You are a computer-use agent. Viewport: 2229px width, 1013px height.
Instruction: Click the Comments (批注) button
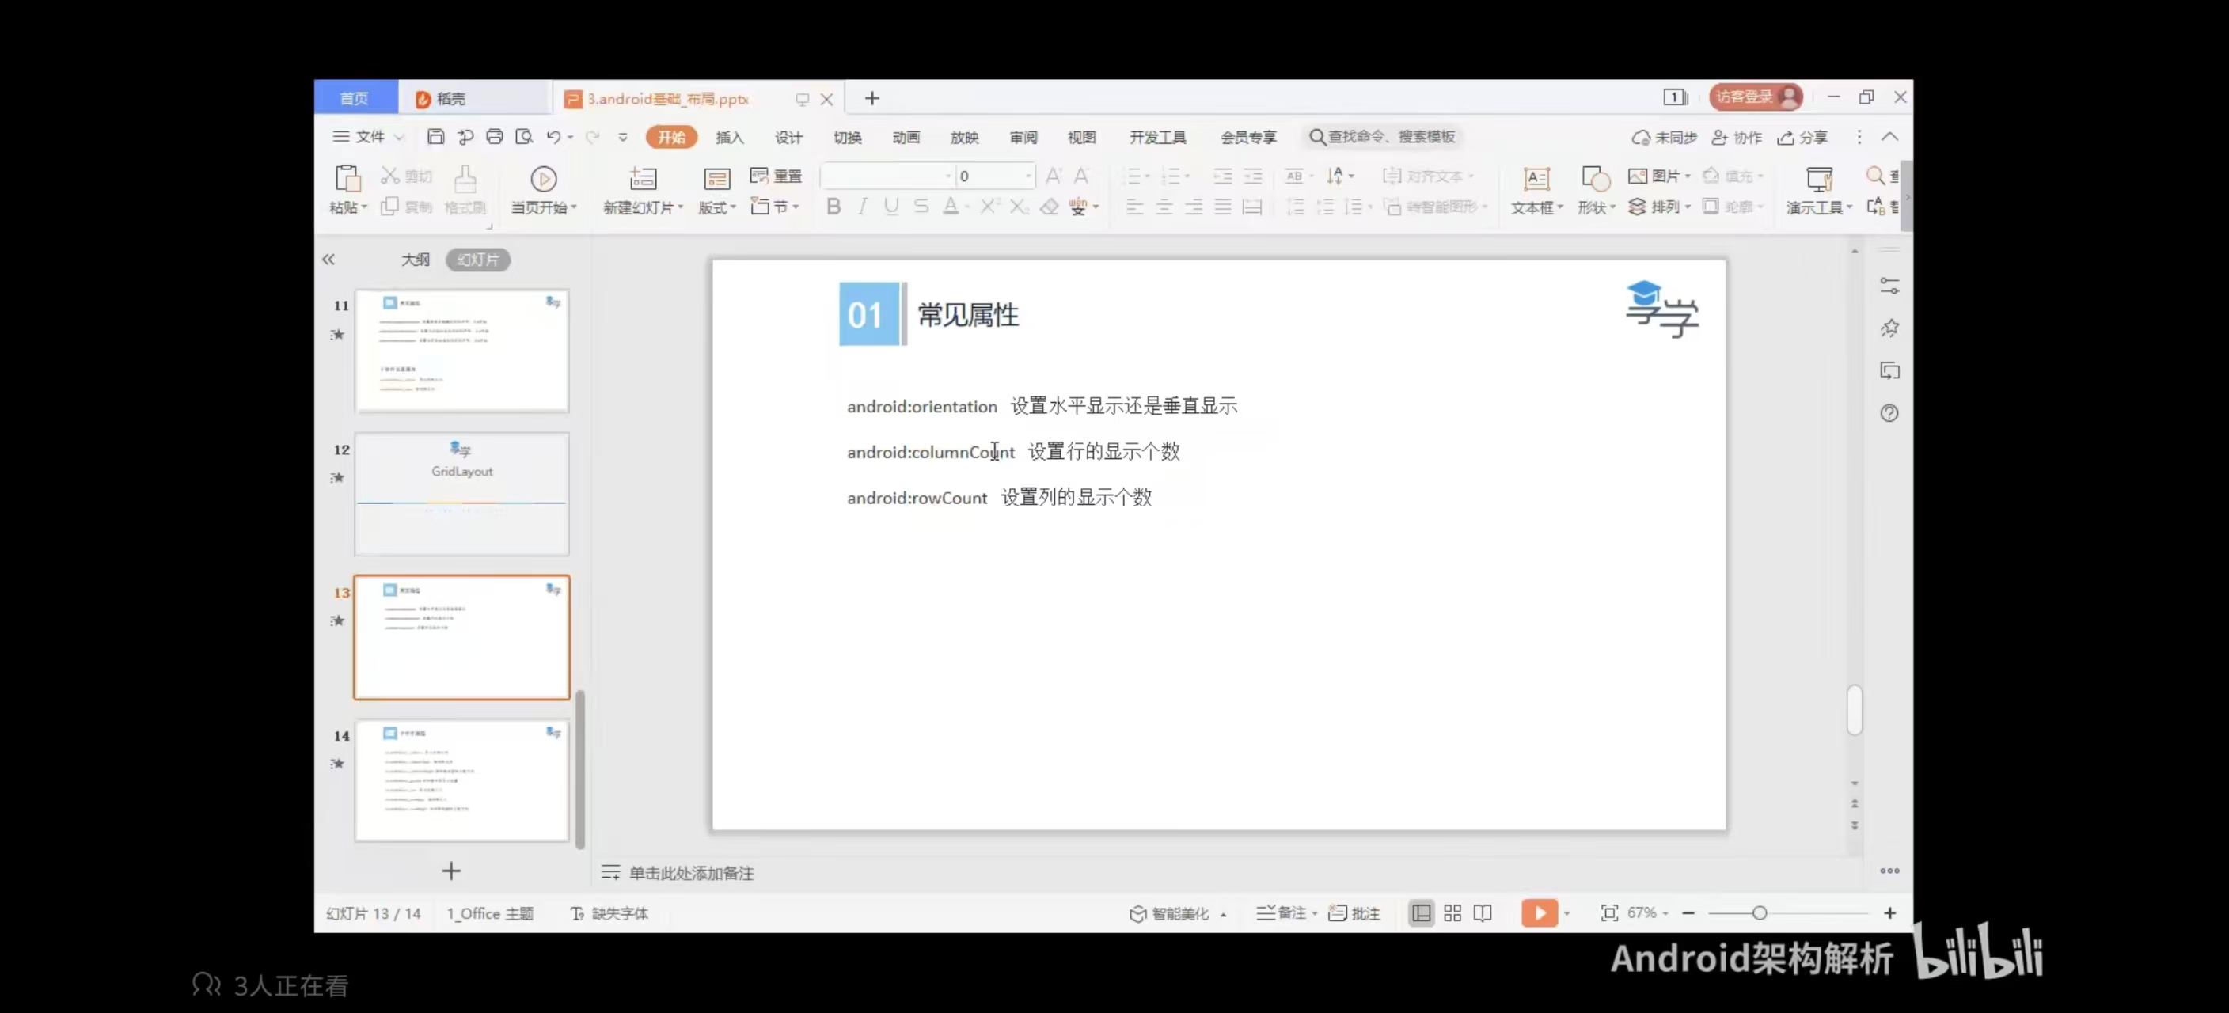(1354, 912)
